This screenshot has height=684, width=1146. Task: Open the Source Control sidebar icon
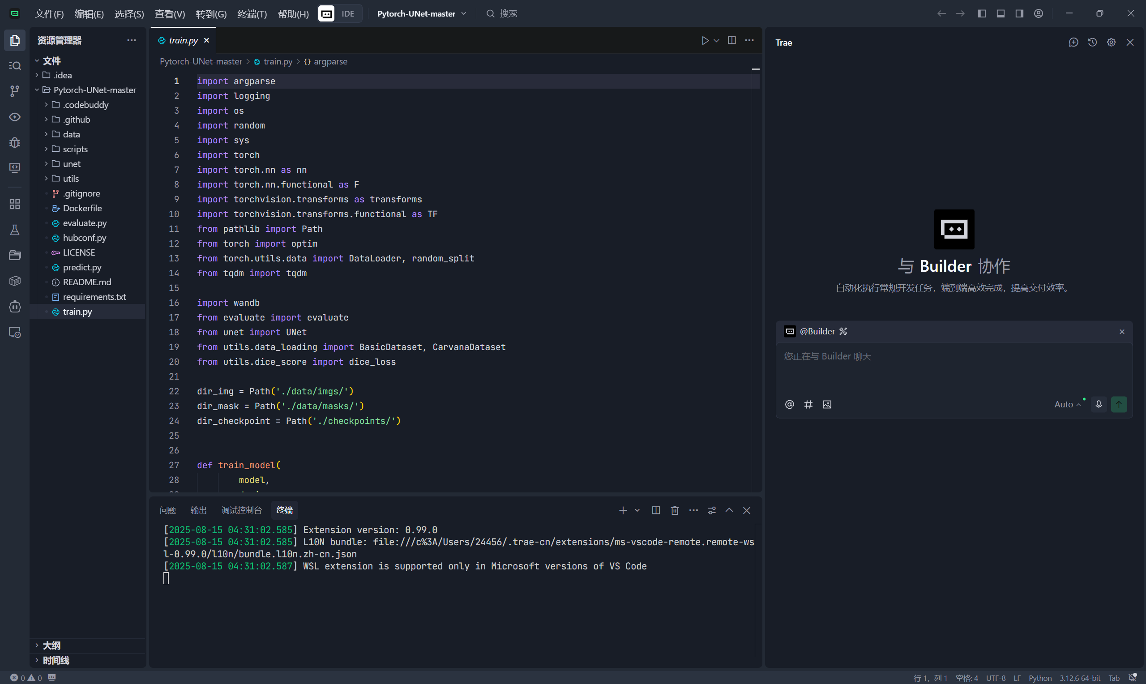coord(15,91)
